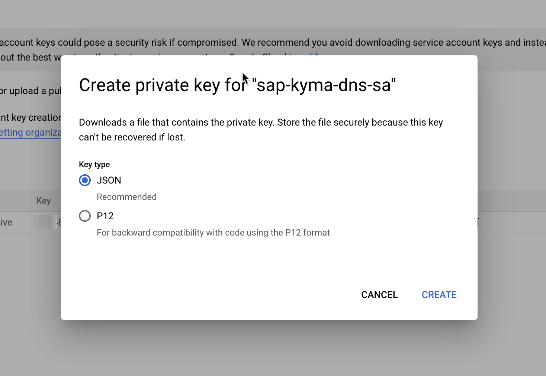546x376 pixels.
Task: Open the 'etting organiza' link behind dialog
Action: pyautogui.click(x=30, y=133)
